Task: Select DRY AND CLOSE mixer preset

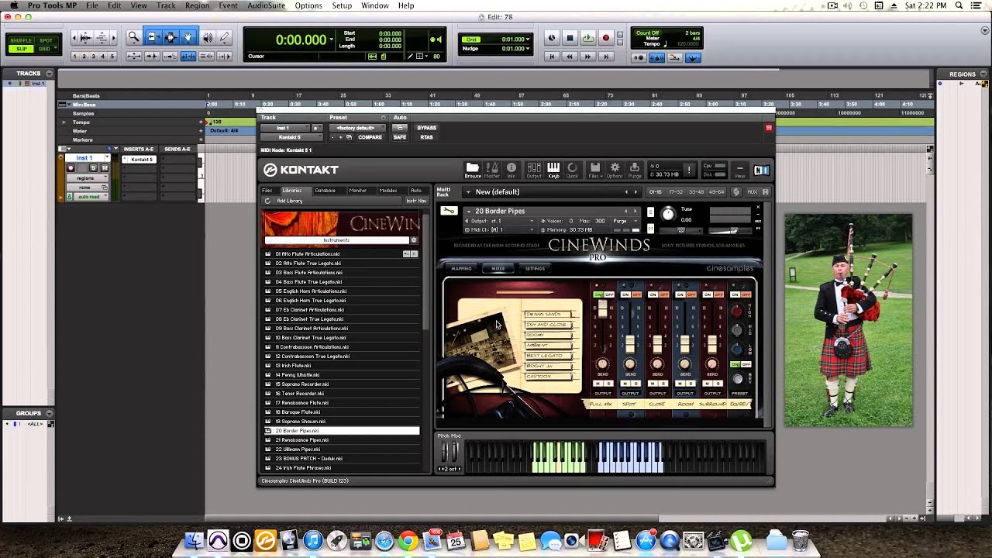Action: (548, 325)
